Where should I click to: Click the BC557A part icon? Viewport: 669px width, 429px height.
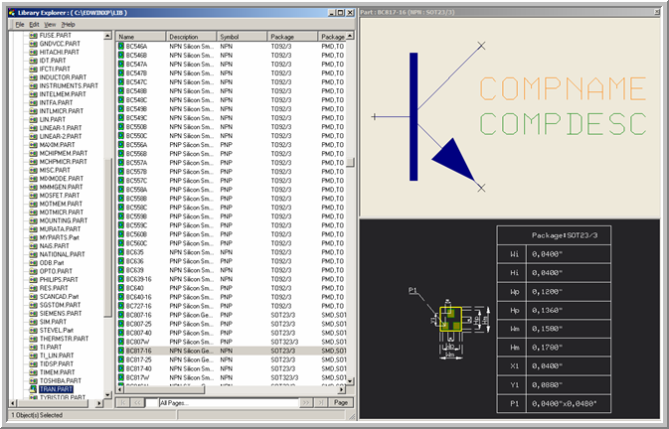[121, 162]
